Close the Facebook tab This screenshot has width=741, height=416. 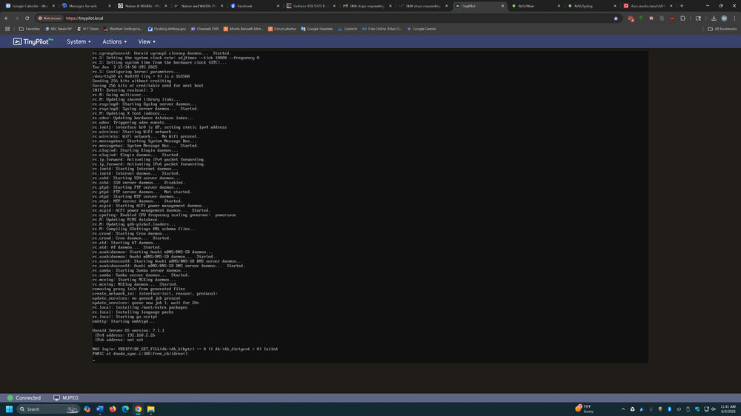pyautogui.click(x=278, y=6)
